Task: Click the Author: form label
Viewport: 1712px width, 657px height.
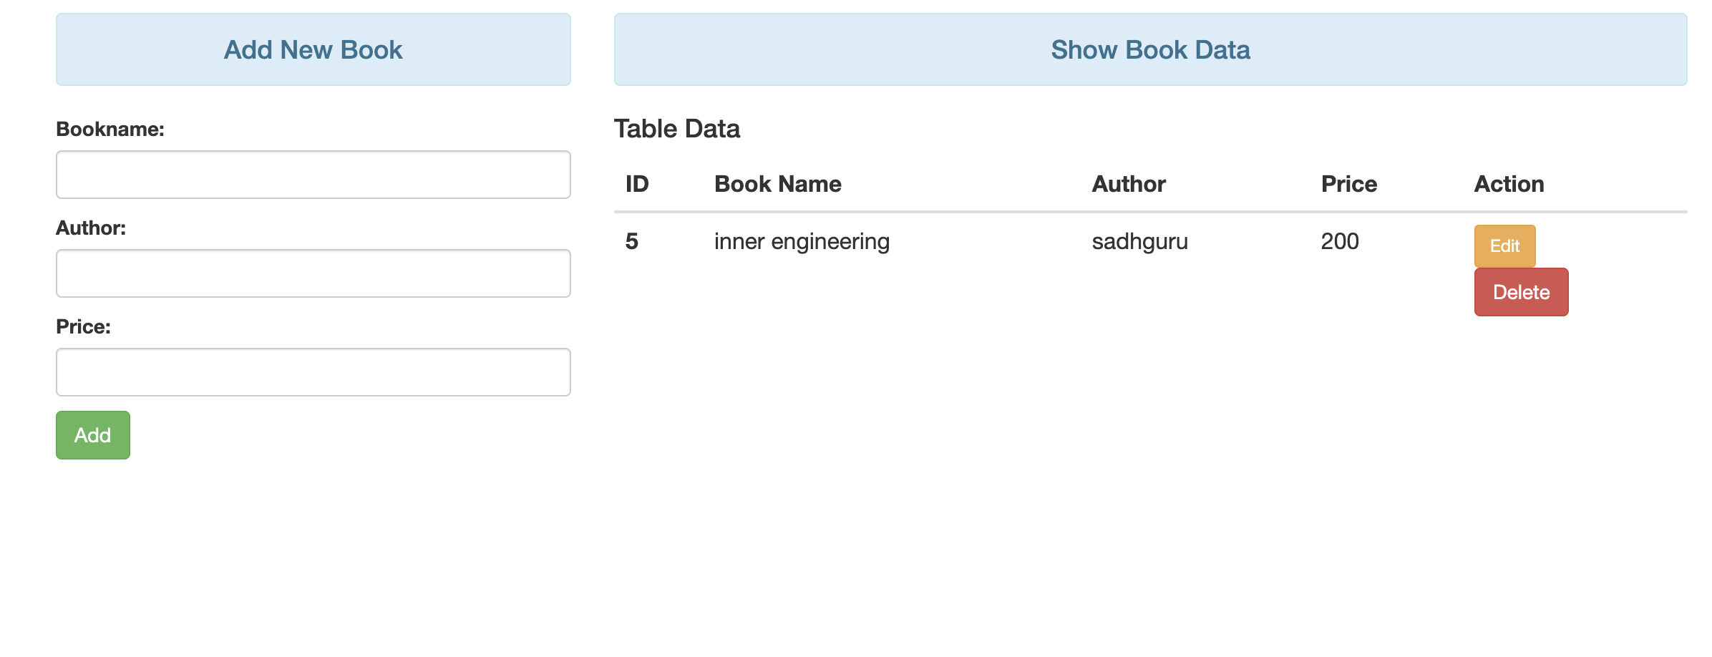Action: 91,228
